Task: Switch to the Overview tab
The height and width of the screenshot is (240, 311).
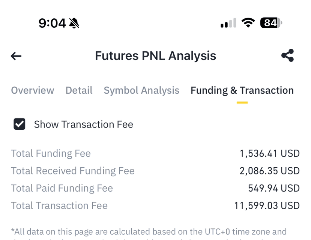Action: [x=33, y=90]
